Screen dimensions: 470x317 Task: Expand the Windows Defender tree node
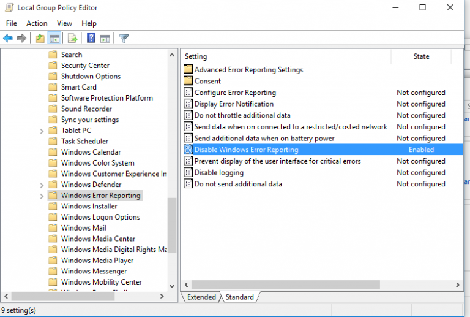pyautogui.click(x=41, y=185)
